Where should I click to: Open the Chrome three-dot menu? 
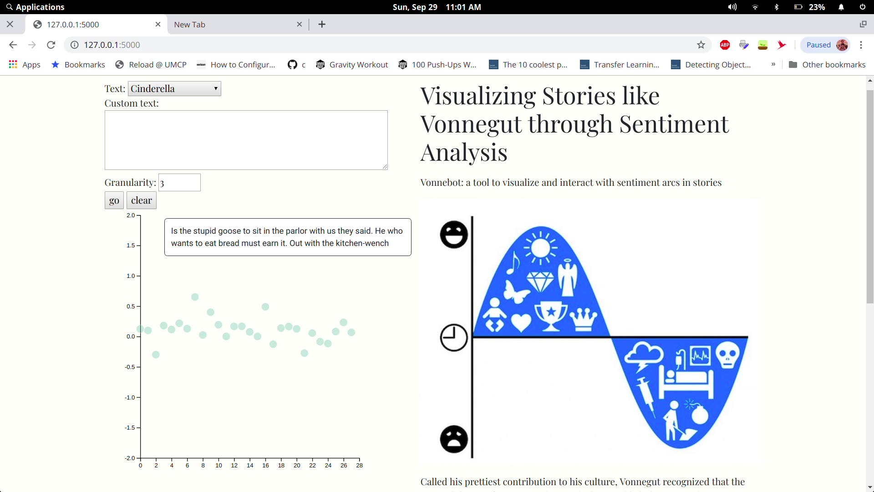pos(861,45)
